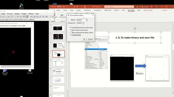Select the Scrolling hand tool in ImageJ
This screenshot has height=97, width=174.
point(24,16)
